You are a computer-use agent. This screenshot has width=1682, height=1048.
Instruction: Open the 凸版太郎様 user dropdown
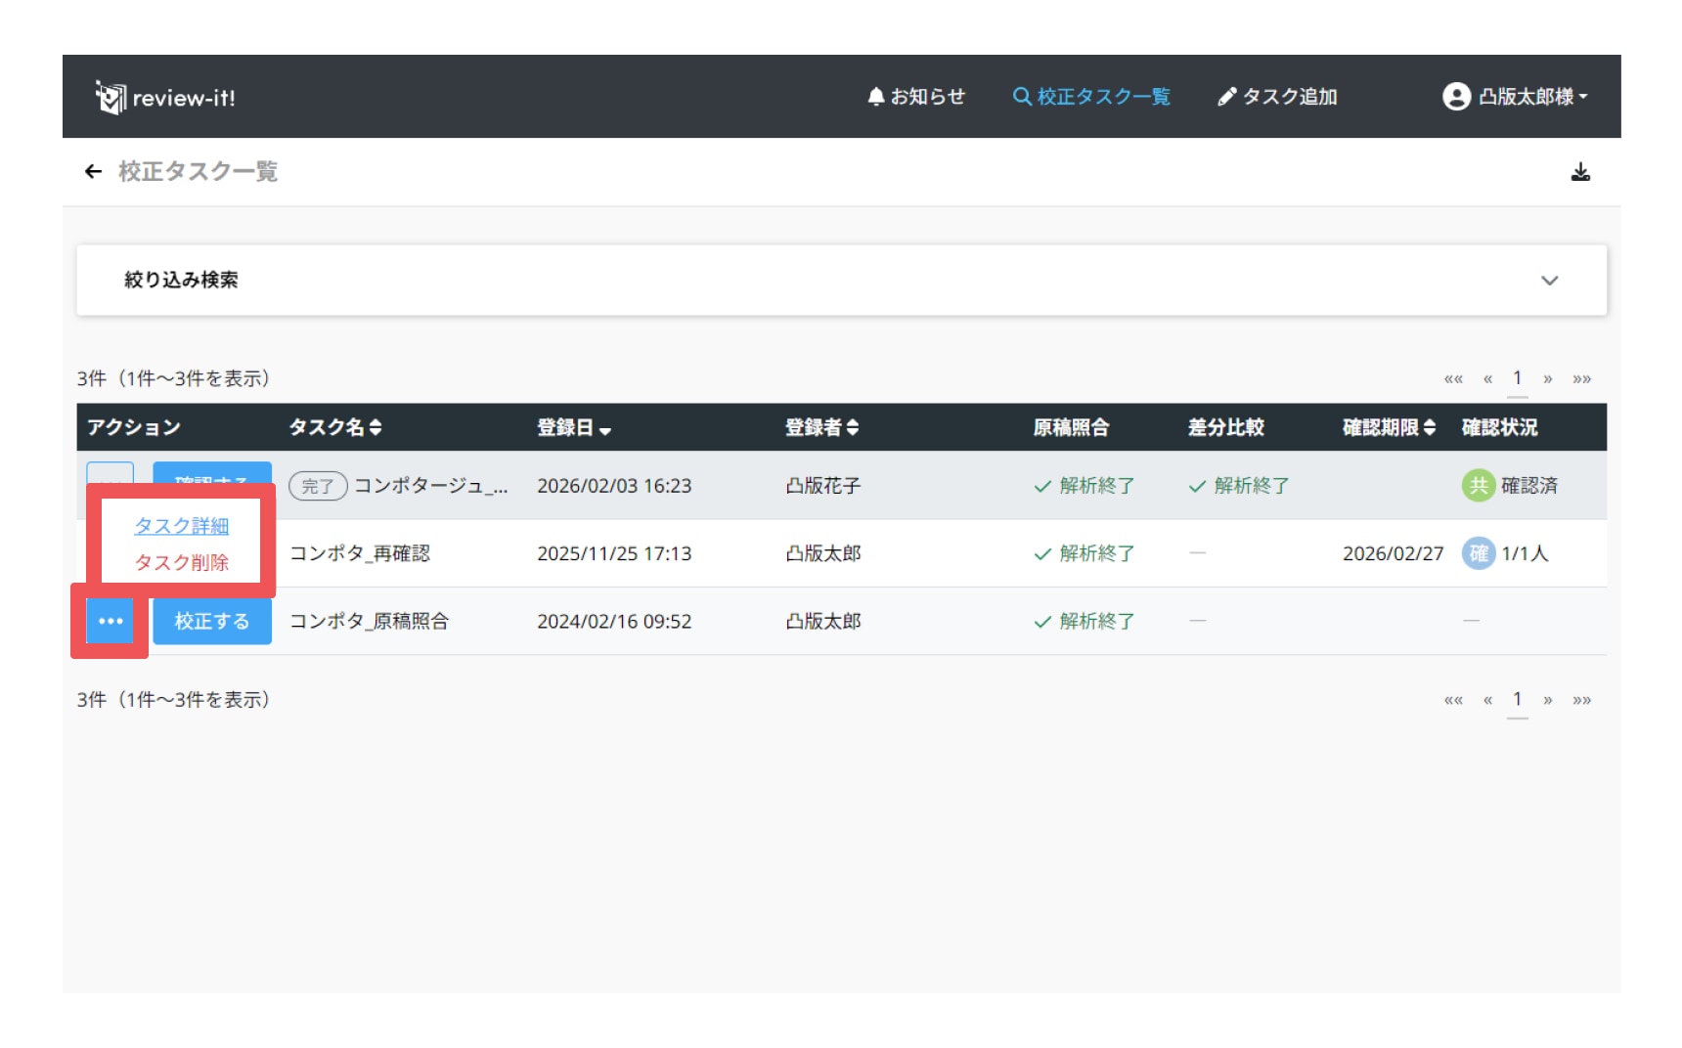(x=1531, y=97)
